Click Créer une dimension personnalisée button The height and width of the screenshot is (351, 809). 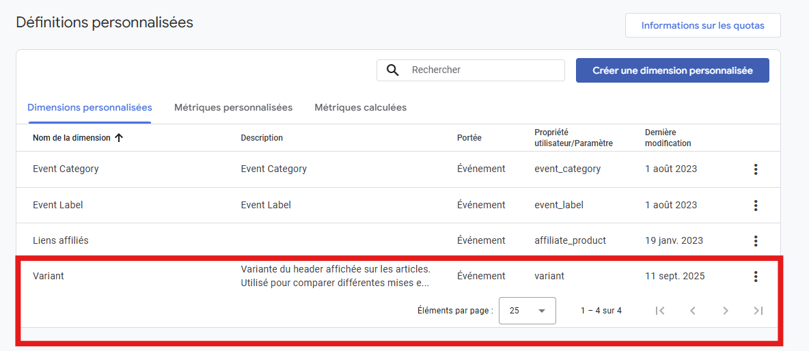click(x=672, y=70)
